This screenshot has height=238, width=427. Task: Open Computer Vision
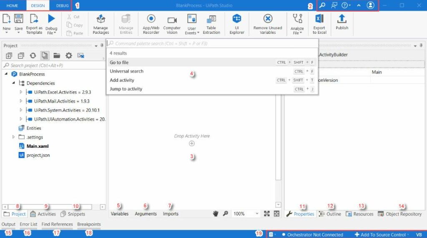[172, 25]
